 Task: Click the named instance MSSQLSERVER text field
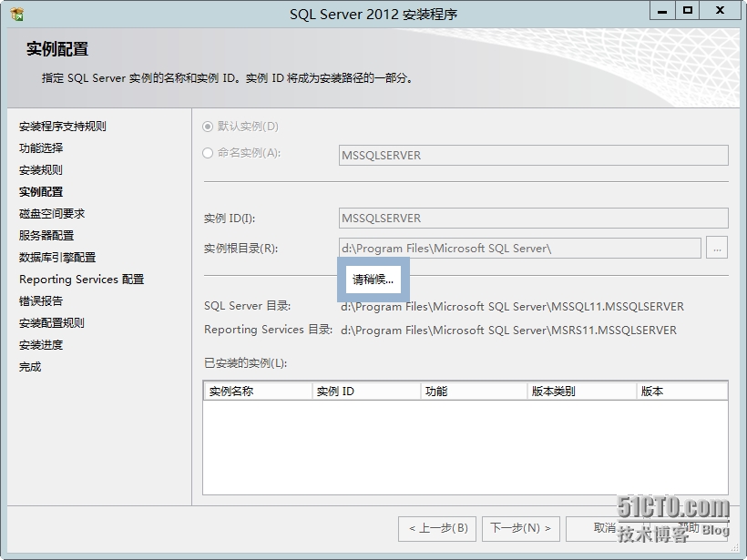tap(534, 155)
